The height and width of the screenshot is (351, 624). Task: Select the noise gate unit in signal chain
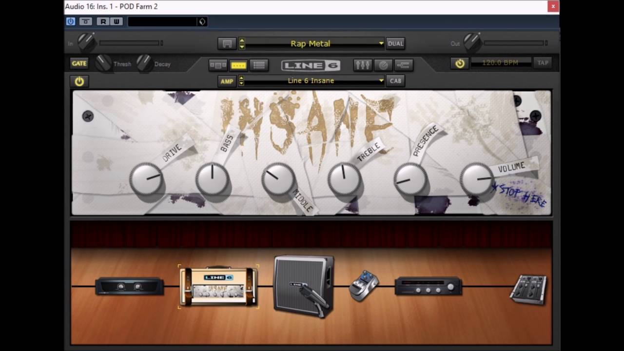click(129, 286)
